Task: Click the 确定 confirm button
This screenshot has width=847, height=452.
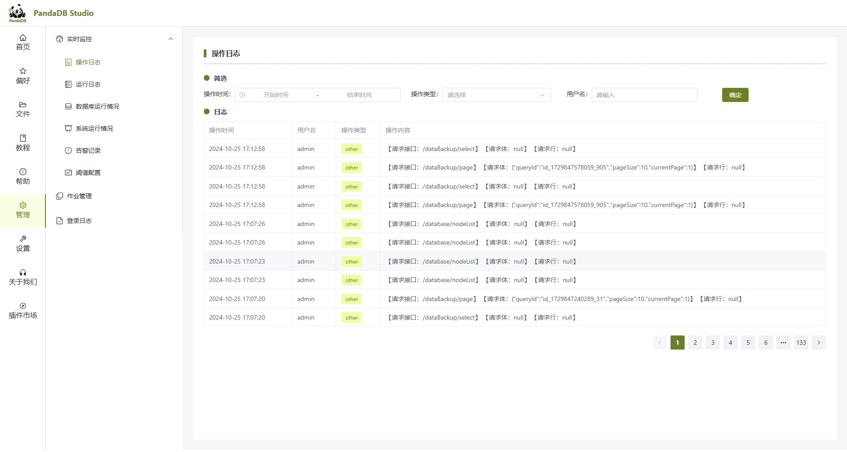Action: point(735,95)
